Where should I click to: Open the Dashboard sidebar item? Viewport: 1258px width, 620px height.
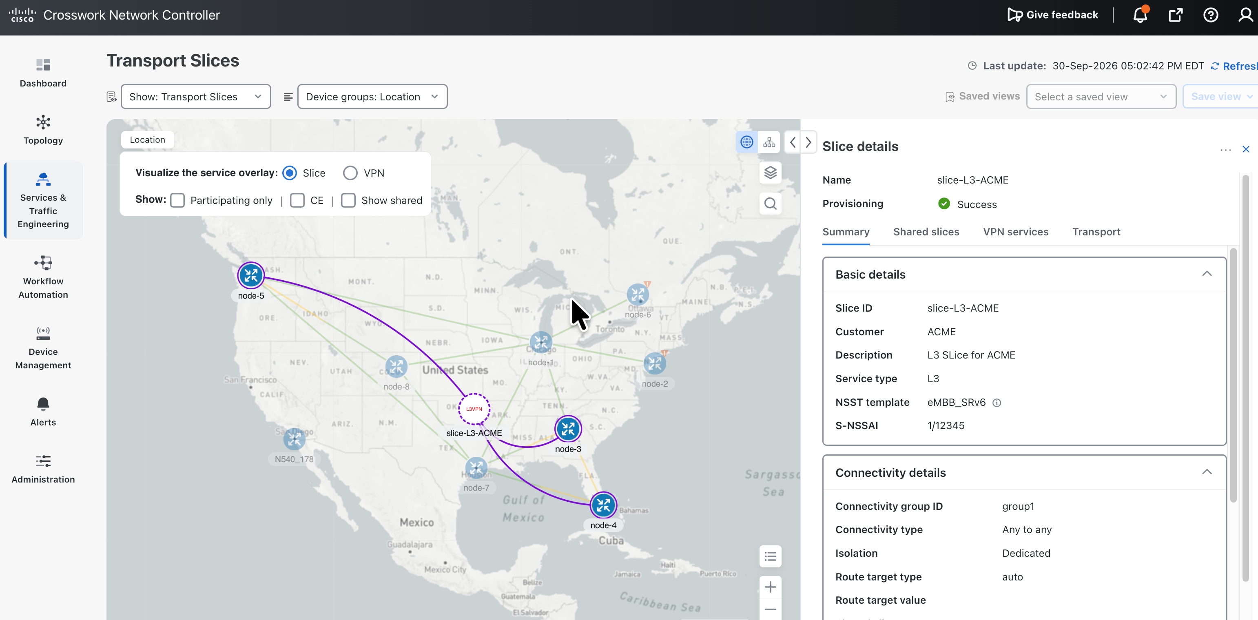coord(43,73)
